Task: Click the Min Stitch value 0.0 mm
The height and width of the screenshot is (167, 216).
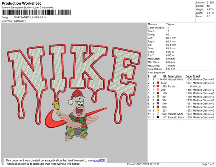Action: [x=170, y=62]
